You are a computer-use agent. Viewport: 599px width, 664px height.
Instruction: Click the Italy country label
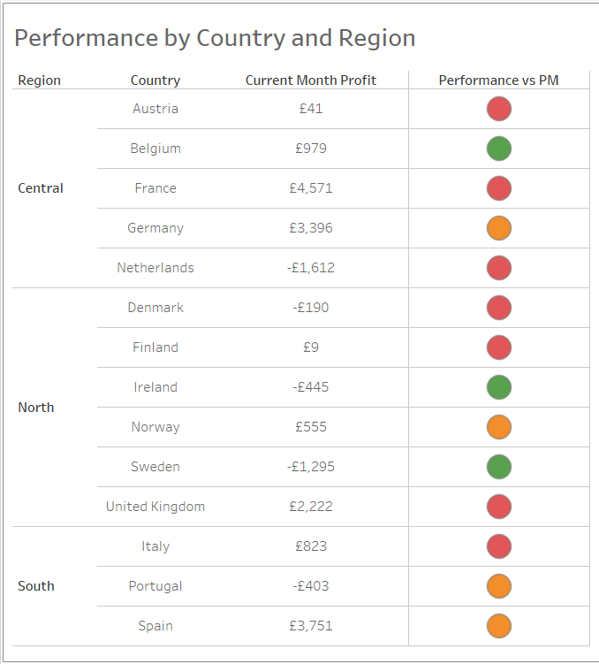[155, 546]
